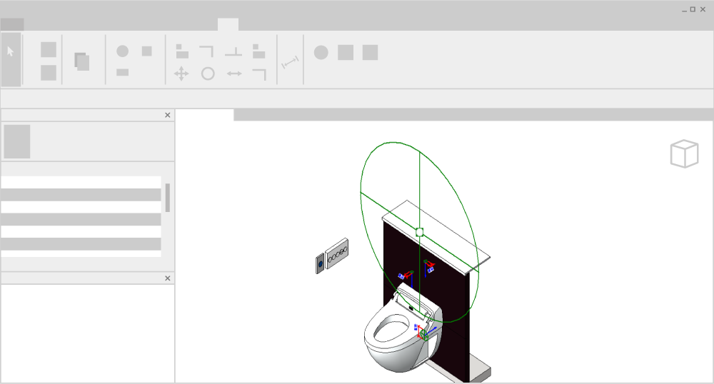Click the small filled circle ribbon icon
This screenshot has height=384, width=714.
(123, 51)
